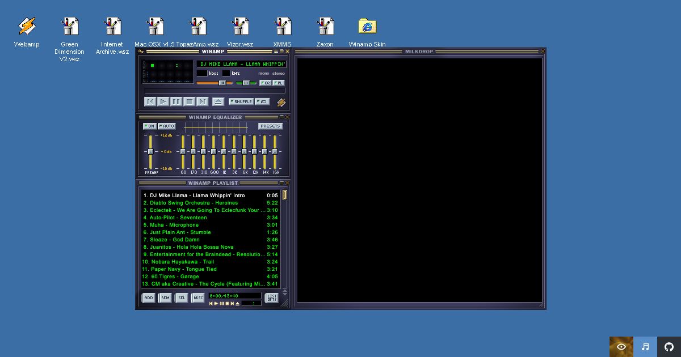Toggle the equalizer ON button
The height and width of the screenshot is (357, 681).
pyautogui.click(x=149, y=126)
